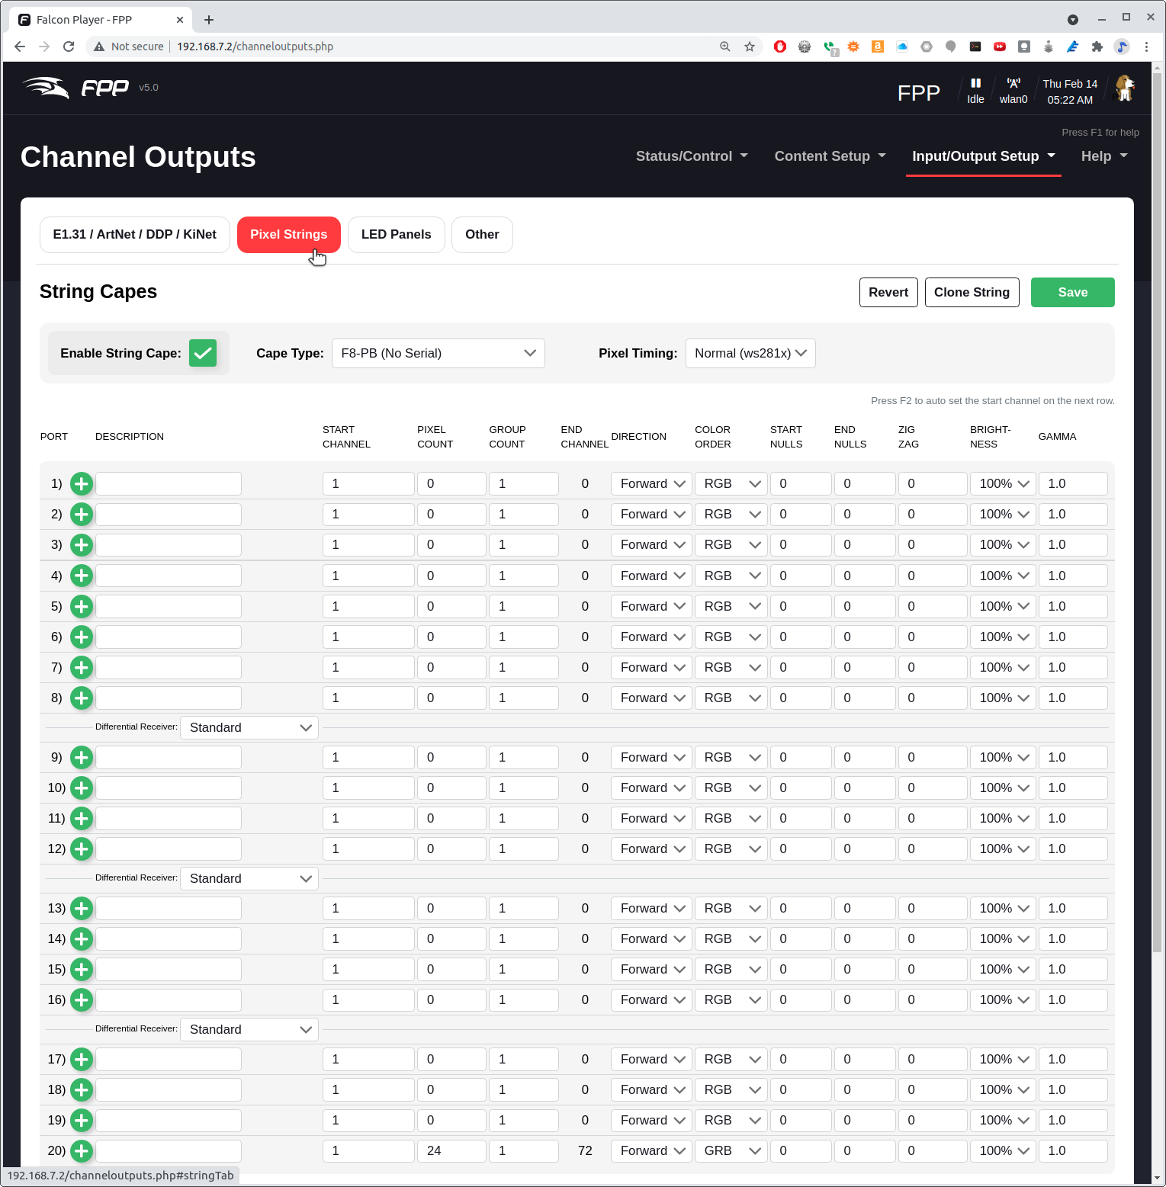Click the add icon on port 1
Viewport: 1166px width, 1187px height.
(82, 483)
